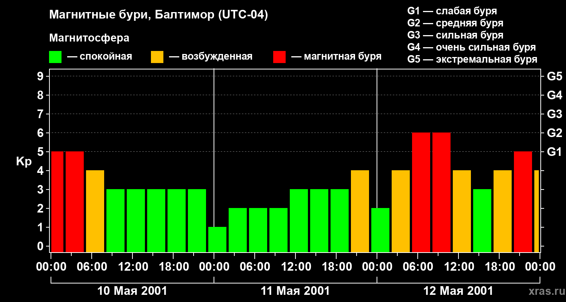The height and width of the screenshot is (302, 566).
Task: Click the 'G2 — средняя буря' legend line
Action: [455, 23]
